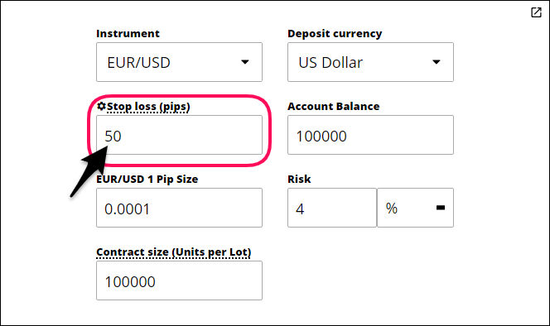Click the Deposit currency label
This screenshot has width=550, height=326.
point(335,34)
